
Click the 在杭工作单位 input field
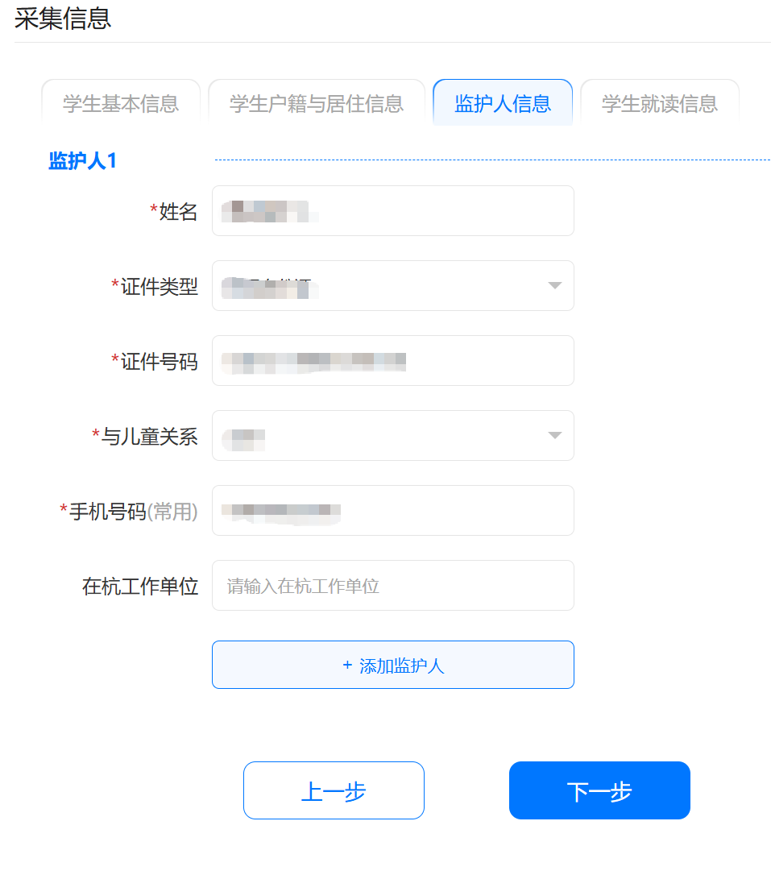tap(393, 586)
